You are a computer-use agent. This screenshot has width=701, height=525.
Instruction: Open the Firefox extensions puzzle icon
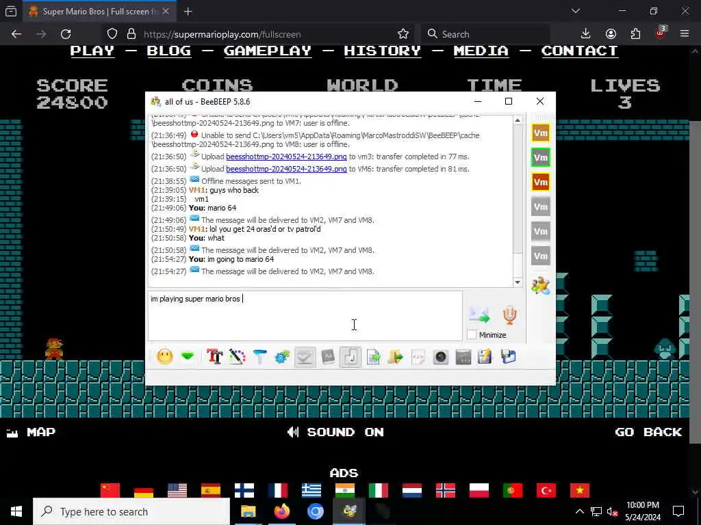point(635,34)
